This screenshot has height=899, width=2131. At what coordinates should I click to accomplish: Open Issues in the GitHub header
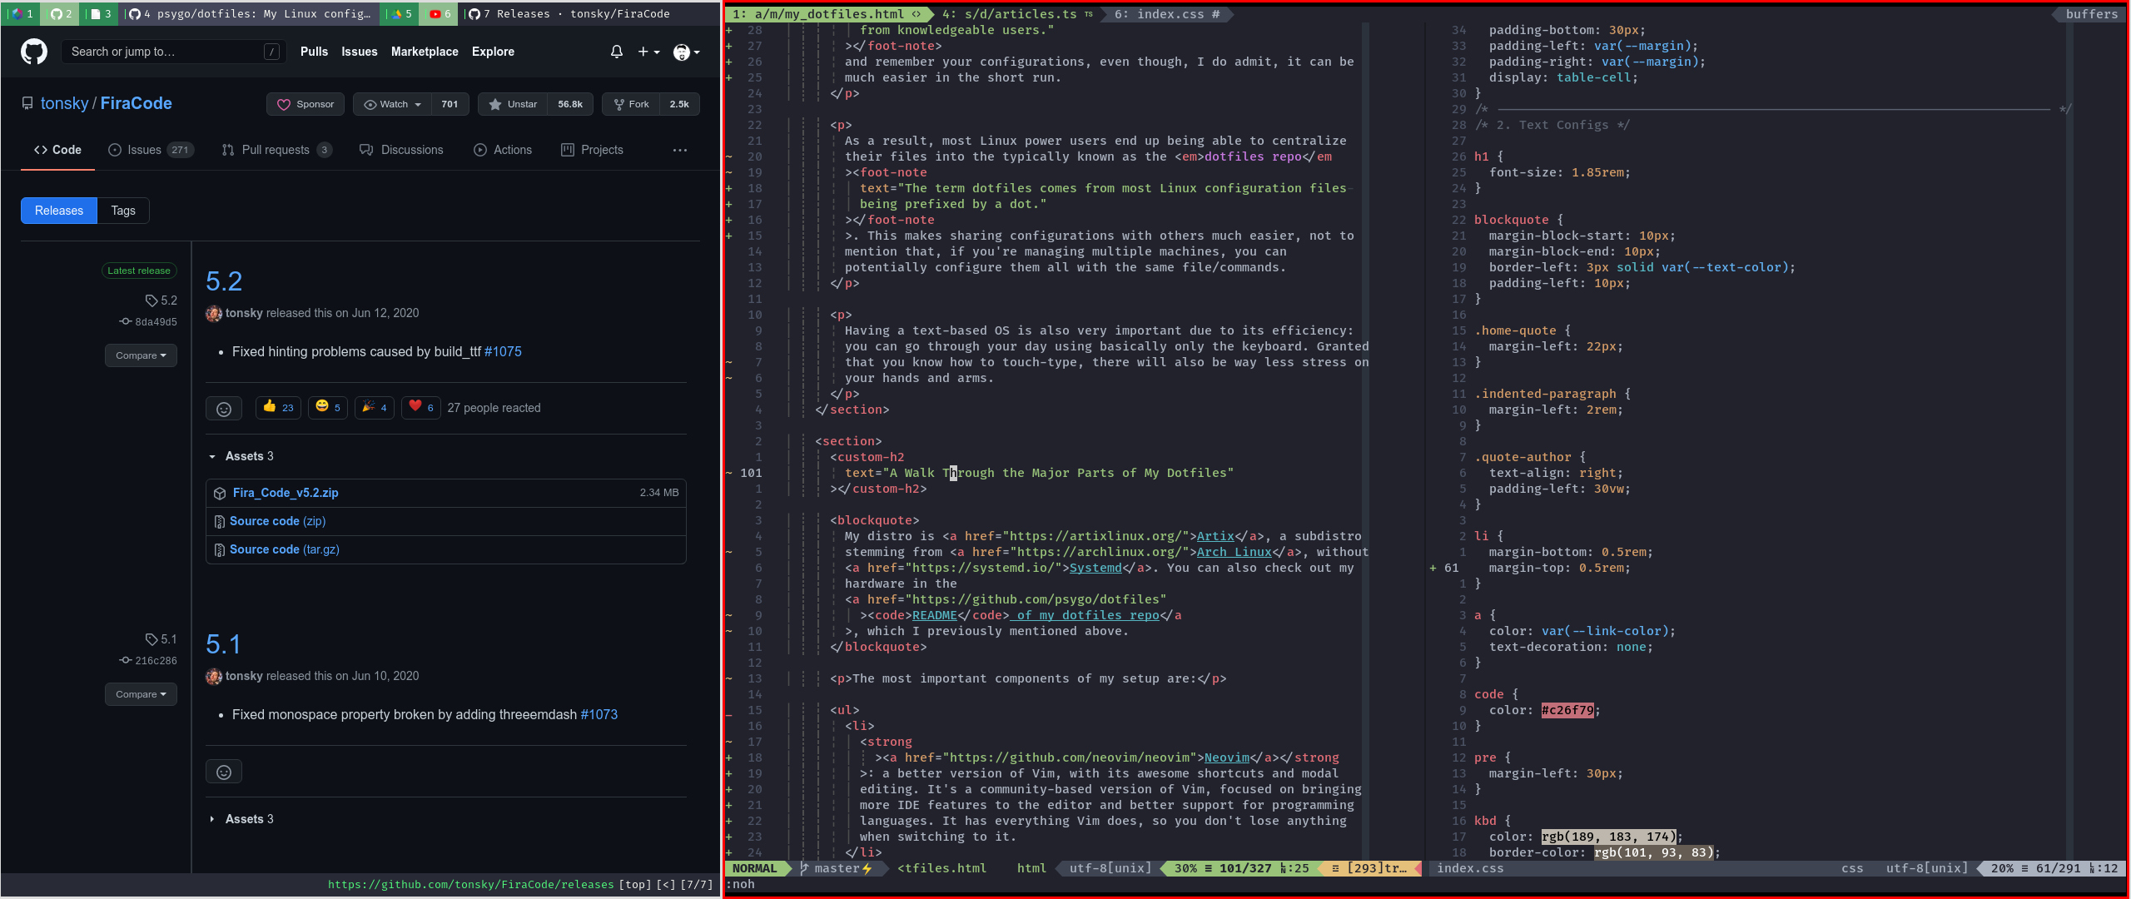point(359,52)
